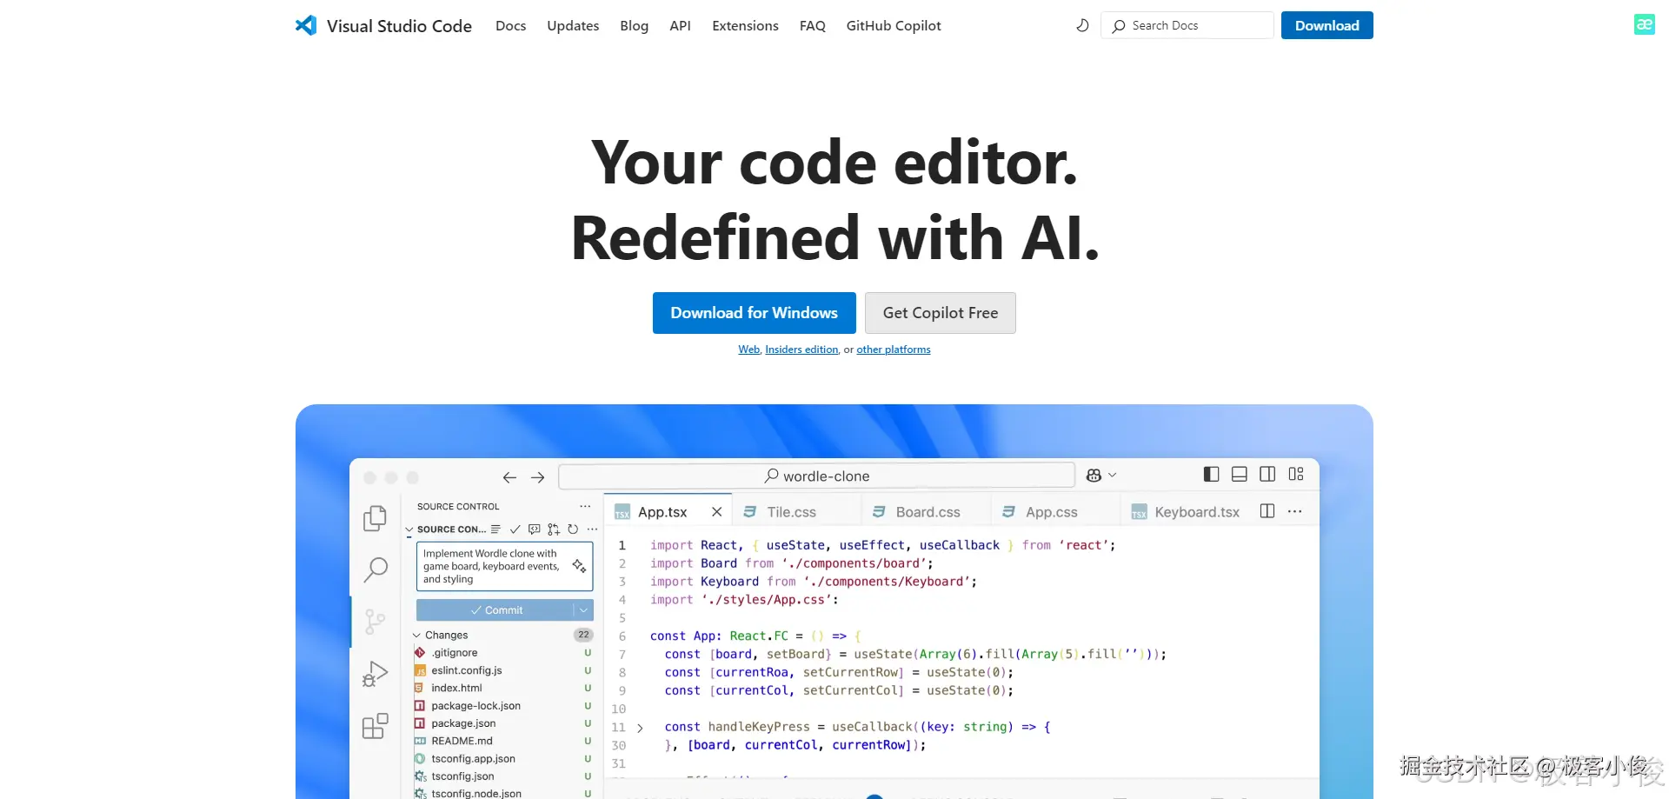Toggle the primary sidebar layout icon

coord(1211,474)
